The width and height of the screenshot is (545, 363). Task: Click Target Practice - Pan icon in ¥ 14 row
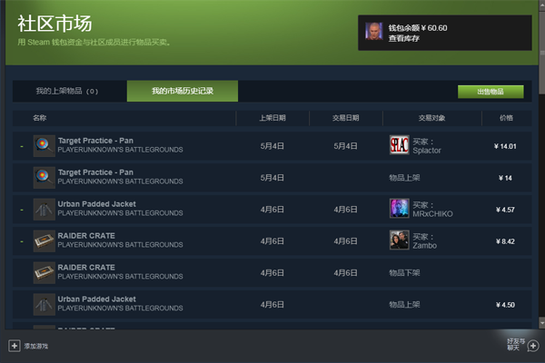pyautogui.click(x=44, y=177)
